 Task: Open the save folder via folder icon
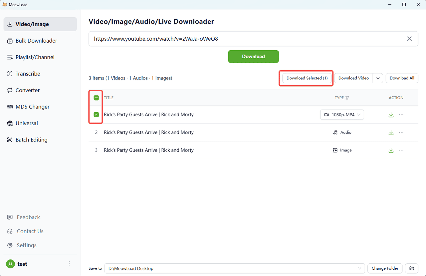tap(412, 268)
